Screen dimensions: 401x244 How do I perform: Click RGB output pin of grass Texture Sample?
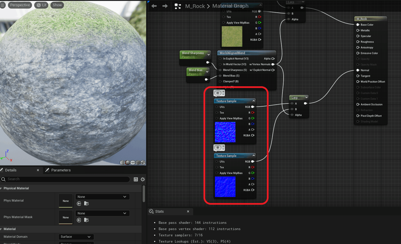tap(259, 11)
